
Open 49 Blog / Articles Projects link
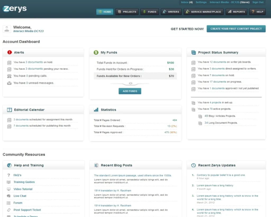(x=220, y=116)
